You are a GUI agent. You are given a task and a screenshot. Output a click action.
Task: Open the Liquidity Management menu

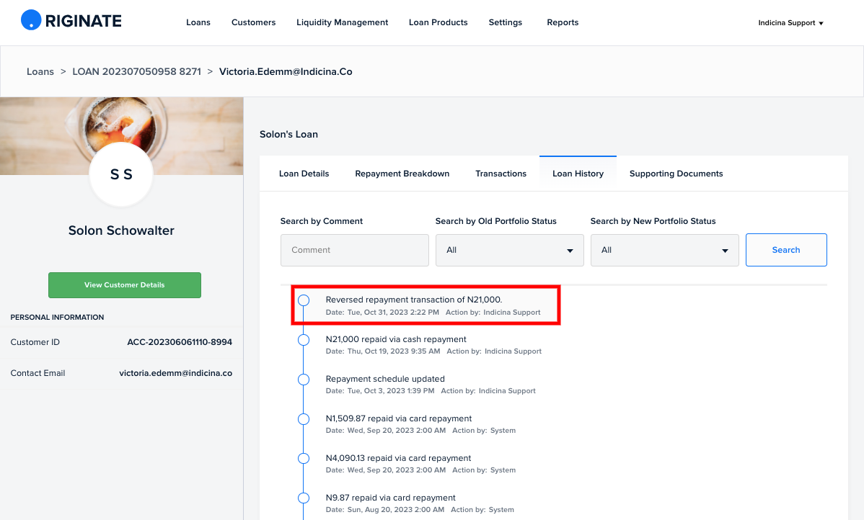pyautogui.click(x=342, y=22)
